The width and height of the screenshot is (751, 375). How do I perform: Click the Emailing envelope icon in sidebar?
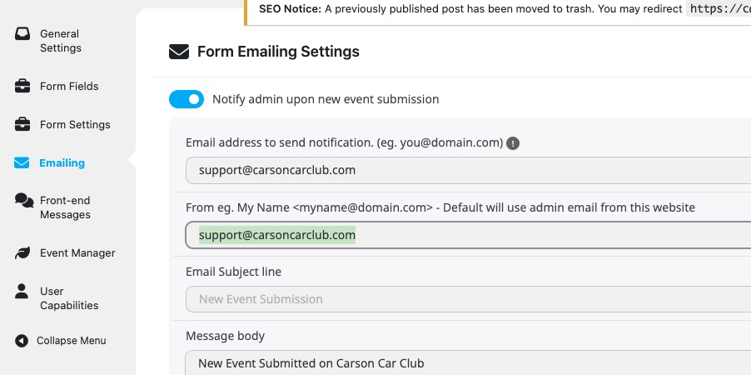coord(22,162)
